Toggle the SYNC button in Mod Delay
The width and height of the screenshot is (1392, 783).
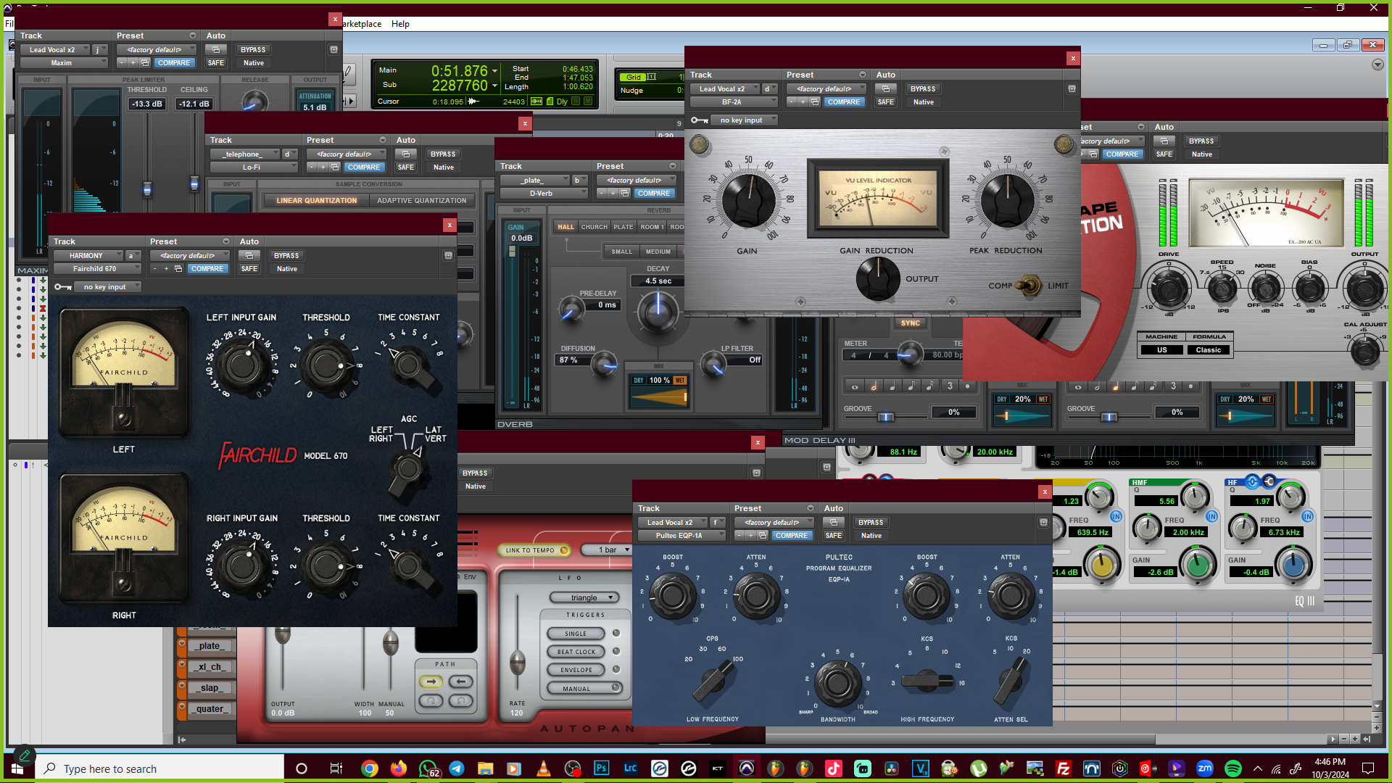(x=910, y=323)
